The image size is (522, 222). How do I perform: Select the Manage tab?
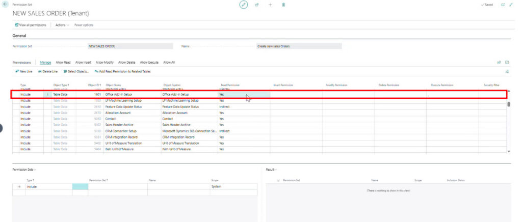point(45,62)
